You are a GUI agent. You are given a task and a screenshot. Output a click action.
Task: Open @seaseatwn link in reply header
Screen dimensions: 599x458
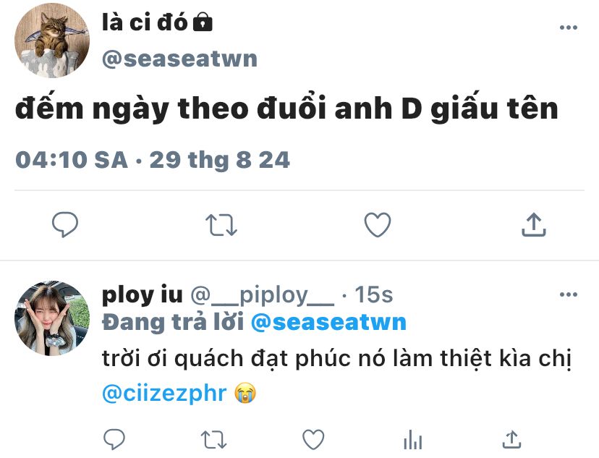[x=328, y=322]
